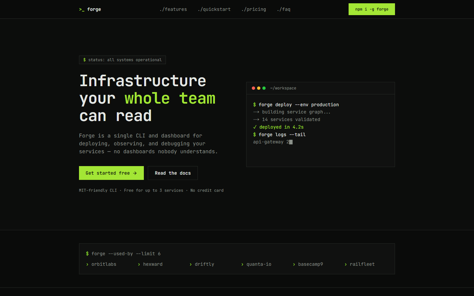Select orbitlabs in used-by list
The width and height of the screenshot is (474, 296).
101,264
